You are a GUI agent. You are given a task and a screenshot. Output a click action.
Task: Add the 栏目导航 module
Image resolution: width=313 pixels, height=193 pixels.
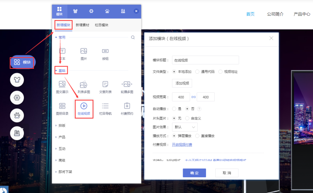[105, 109]
